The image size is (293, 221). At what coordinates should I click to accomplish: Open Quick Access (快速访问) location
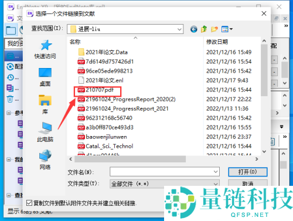[45, 49]
